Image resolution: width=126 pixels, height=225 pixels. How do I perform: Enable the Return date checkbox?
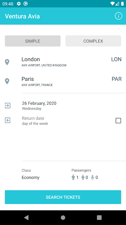pos(118,121)
